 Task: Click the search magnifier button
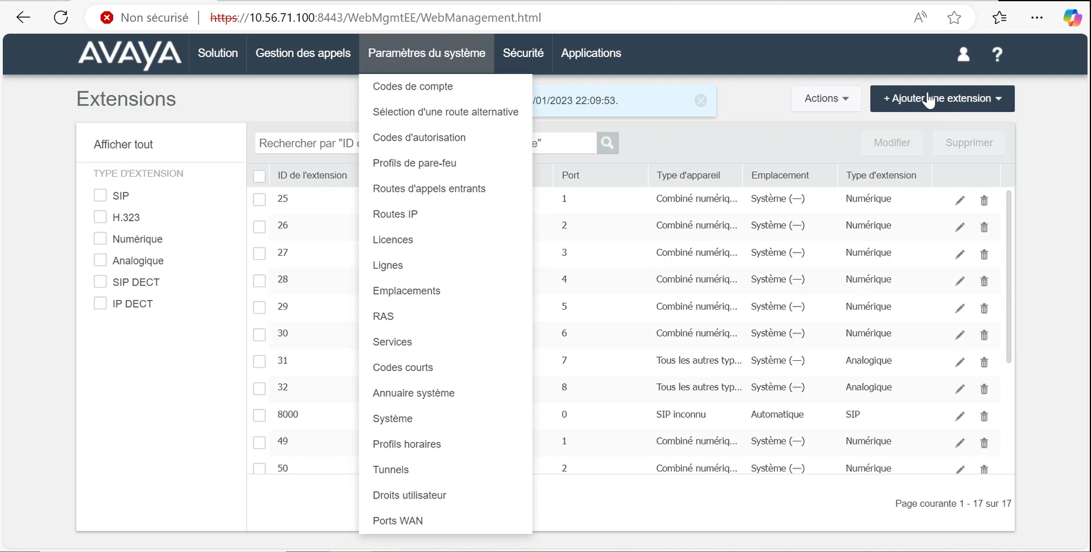[x=607, y=143]
